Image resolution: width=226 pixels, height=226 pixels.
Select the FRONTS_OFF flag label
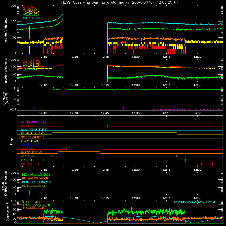click(x=30, y=160)
